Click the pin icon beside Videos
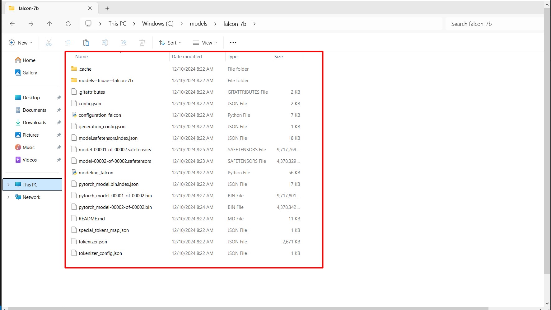This screenshot has height=310, width=551. pos(59,160)
